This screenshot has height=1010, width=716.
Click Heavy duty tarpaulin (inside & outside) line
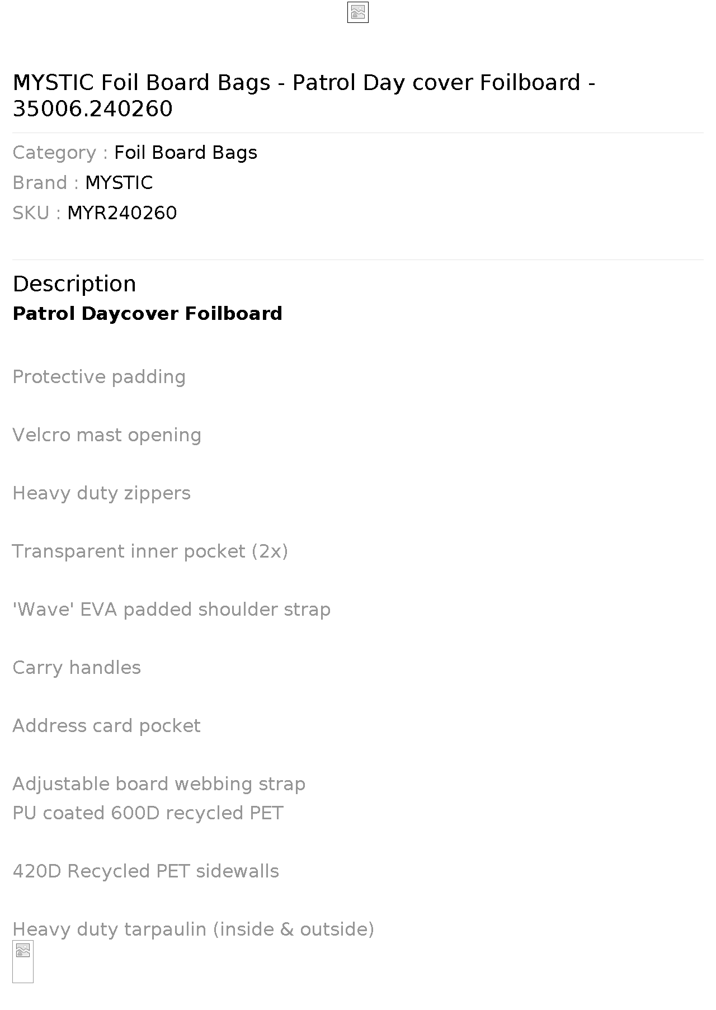tap(193, 929)
